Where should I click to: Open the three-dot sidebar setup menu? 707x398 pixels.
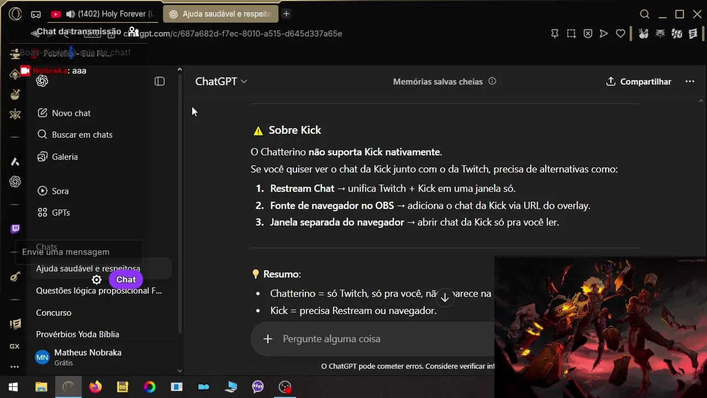coord(15,366)
